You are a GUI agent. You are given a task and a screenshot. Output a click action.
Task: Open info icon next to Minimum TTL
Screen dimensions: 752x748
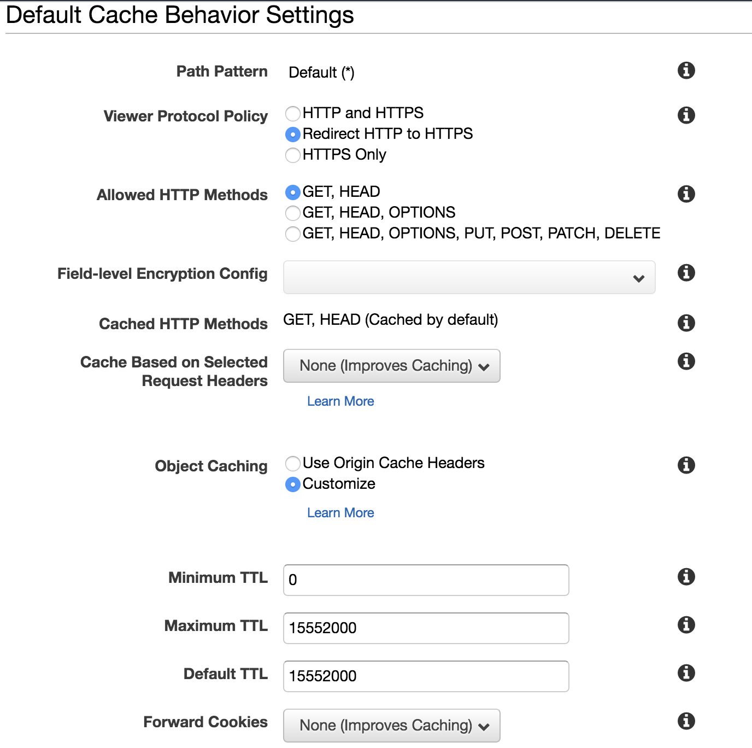tap(686, 577)
